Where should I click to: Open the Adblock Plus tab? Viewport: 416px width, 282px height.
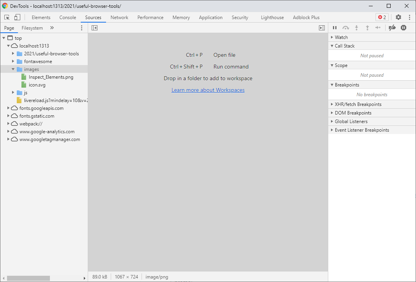306,18
